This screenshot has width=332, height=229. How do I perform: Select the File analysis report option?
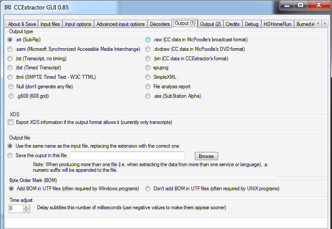(x=148, y=87)
